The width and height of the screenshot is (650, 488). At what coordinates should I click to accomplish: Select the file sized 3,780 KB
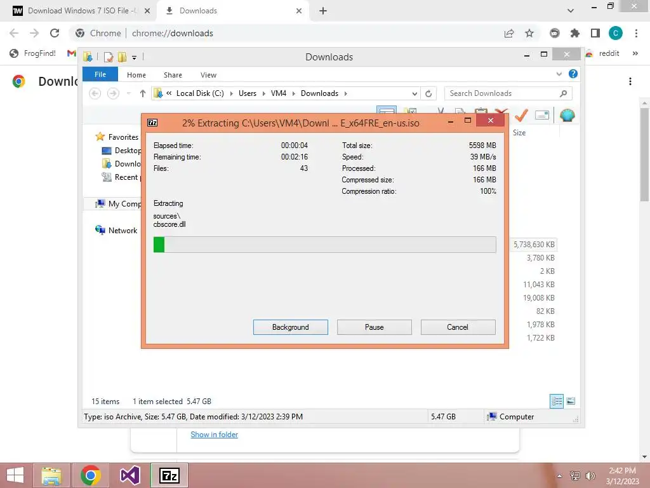(x=541, y=258)
